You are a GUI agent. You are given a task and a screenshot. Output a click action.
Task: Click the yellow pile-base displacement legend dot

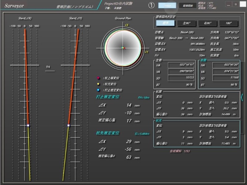[98, 84]
